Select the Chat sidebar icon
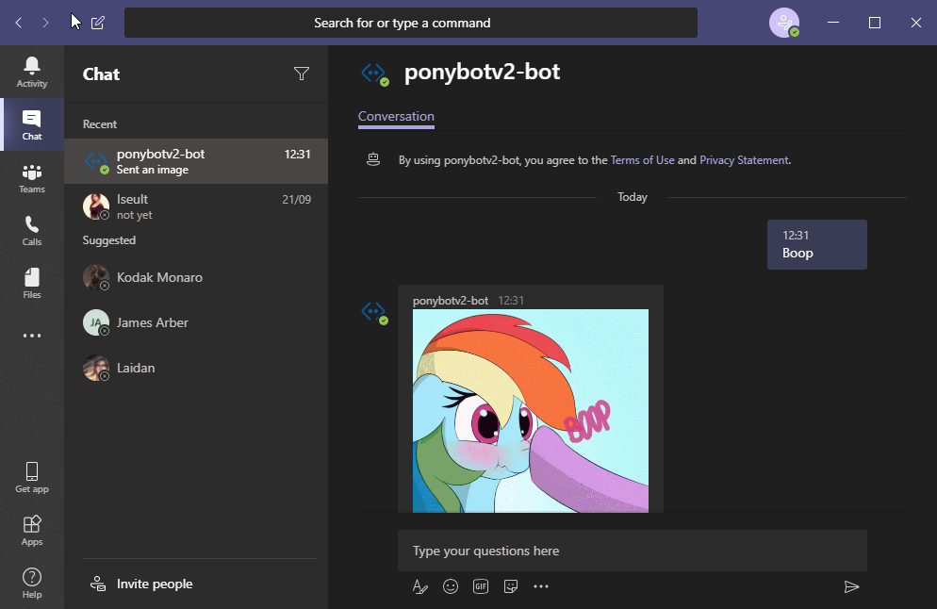The width and height of the screenshot is (937, 609). [32, 124]
